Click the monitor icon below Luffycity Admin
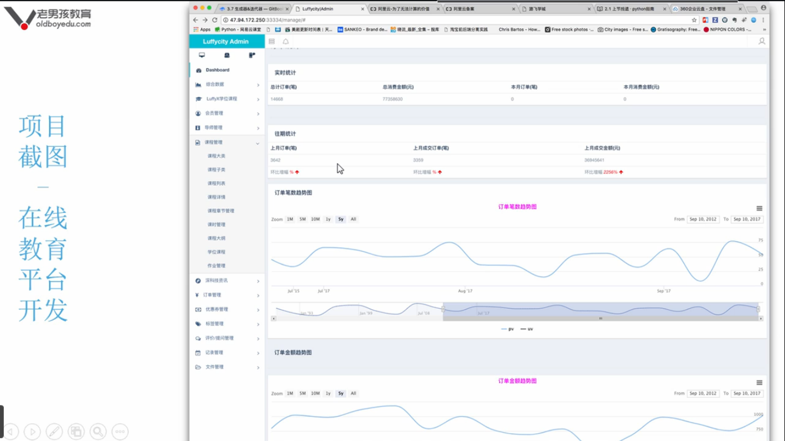 [x=202, y=55]
